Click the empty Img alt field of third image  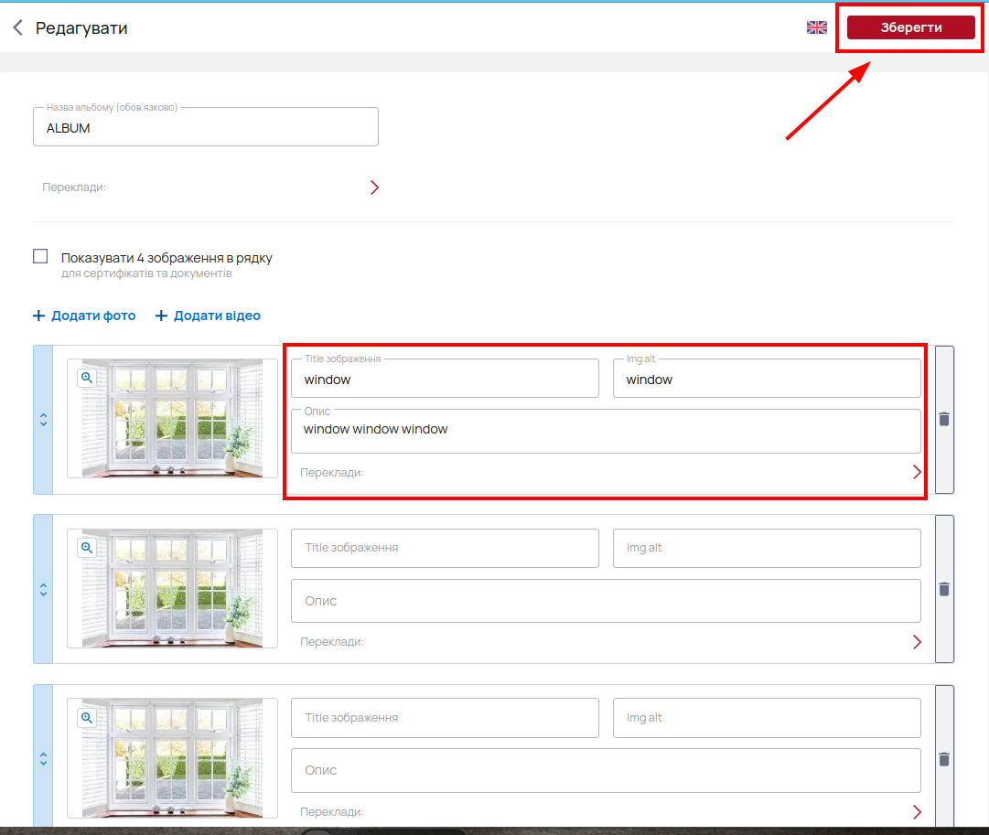[767, 718]
